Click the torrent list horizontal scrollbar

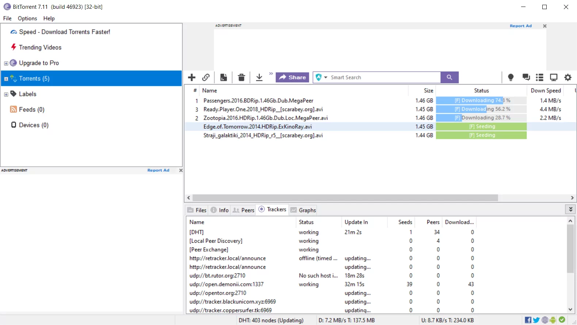(x=345, y=198)
